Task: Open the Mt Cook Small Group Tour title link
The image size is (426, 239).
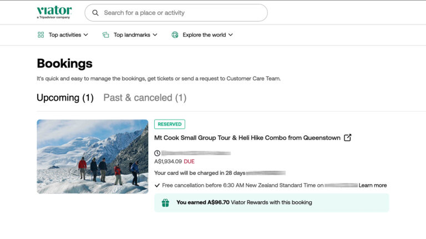Action: point(247,138)
